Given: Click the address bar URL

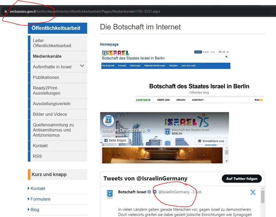Looking at the screenshot, I should (x=85, y=11).
